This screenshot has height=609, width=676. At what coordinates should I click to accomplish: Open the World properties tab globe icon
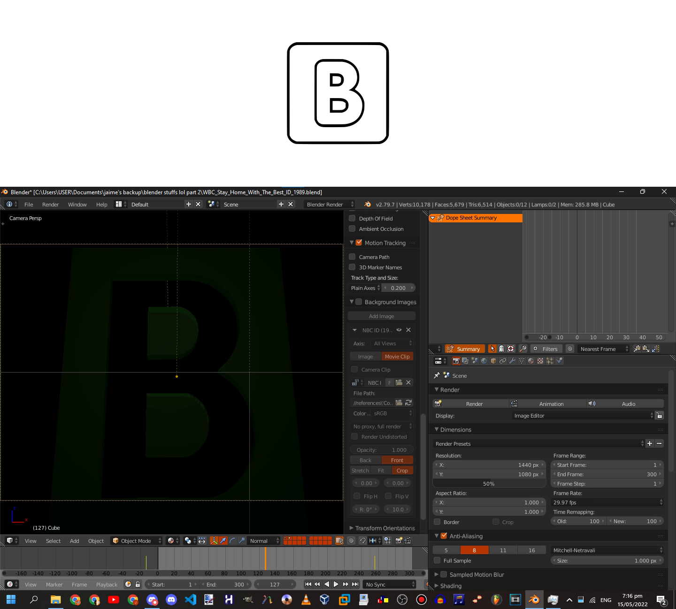click(x=484, y=361)
